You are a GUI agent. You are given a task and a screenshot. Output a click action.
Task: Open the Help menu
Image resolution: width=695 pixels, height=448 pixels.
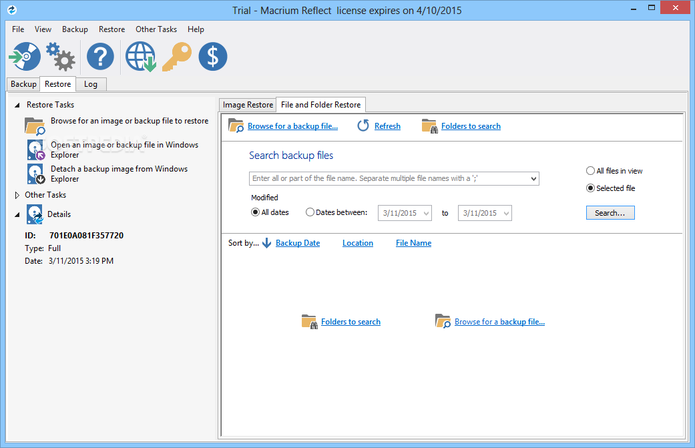point(196,29)
